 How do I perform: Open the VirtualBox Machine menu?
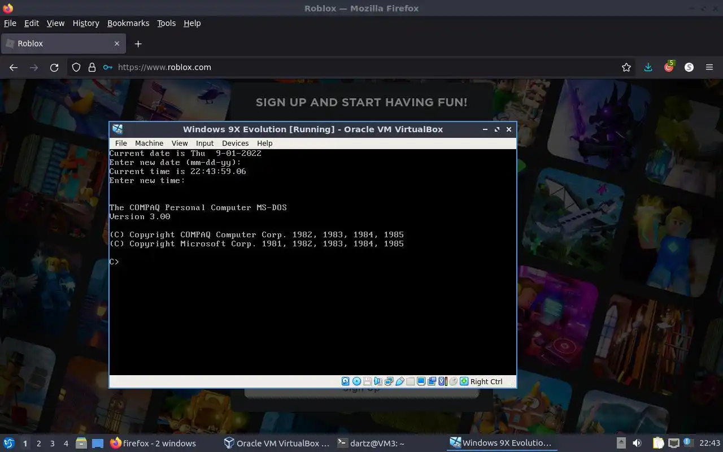[149, 143]
